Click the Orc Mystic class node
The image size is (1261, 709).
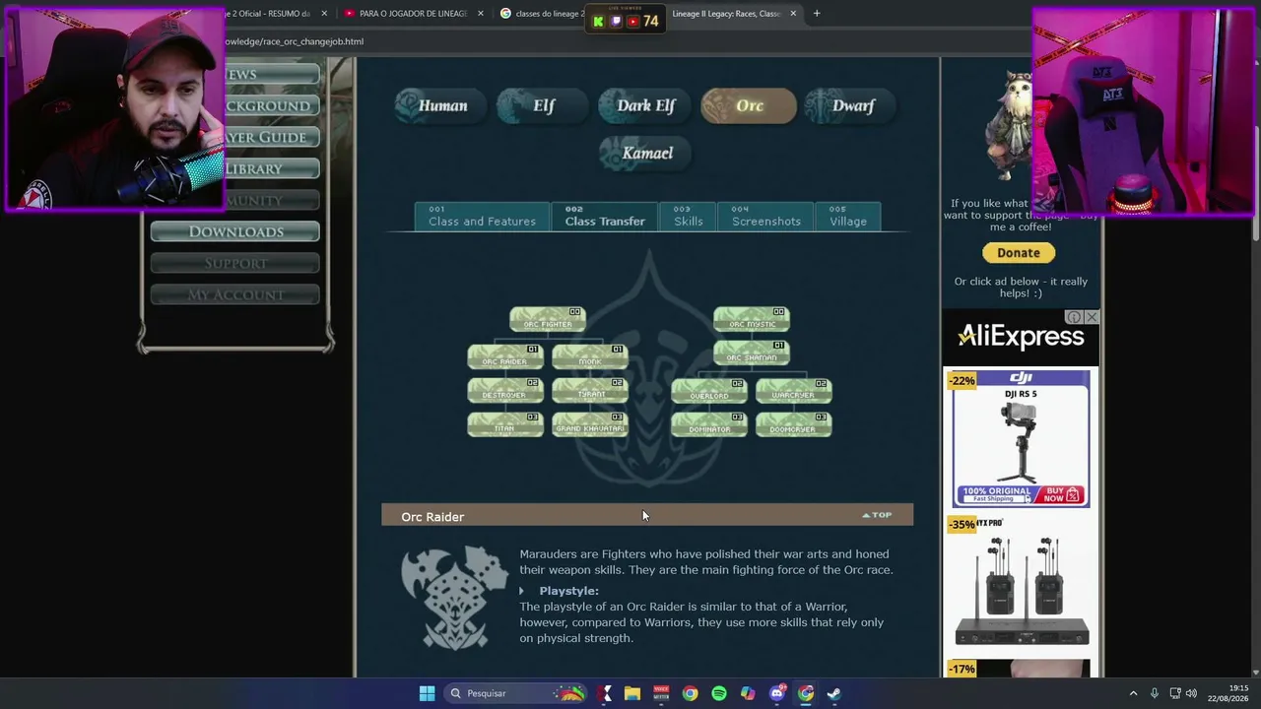(752, 319)
